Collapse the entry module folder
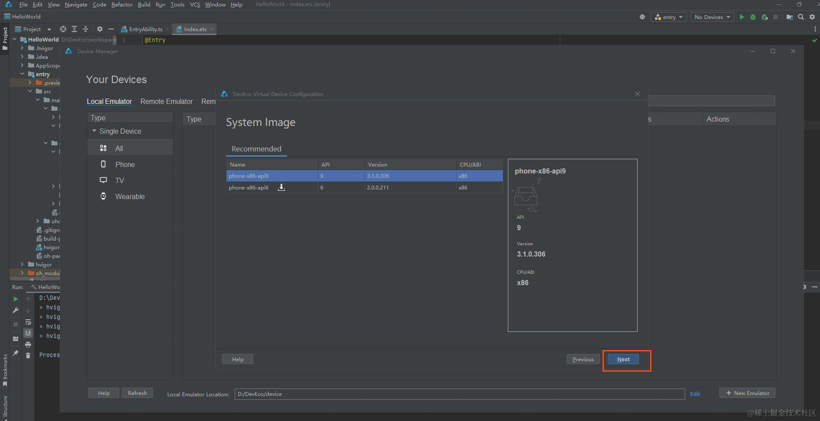The height and width of the screenshot is (421, 820). coord(22,74)
